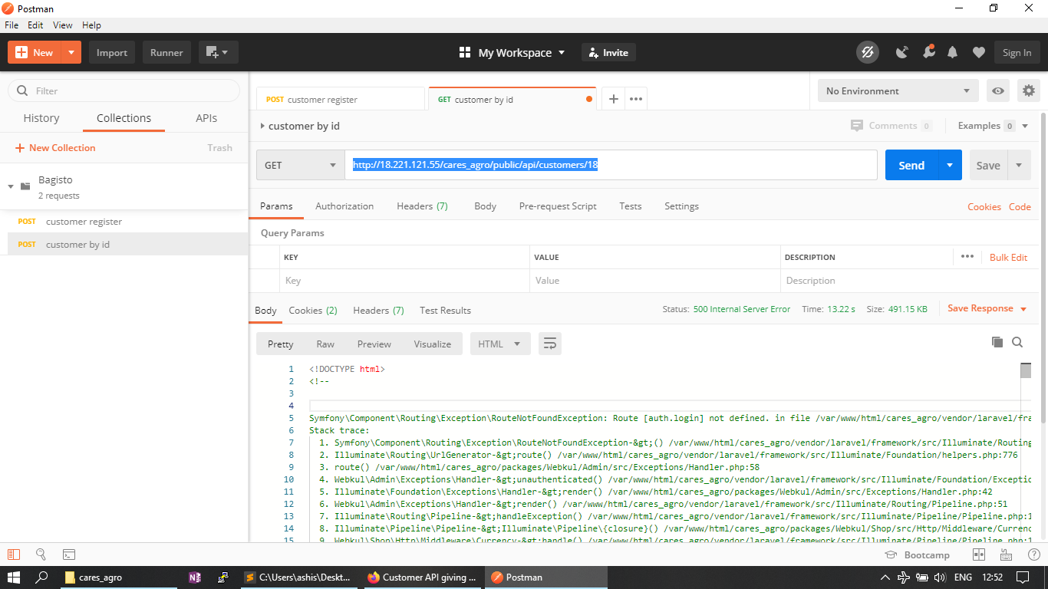Screen dimensions: 1048x589
Task: Open the manage environments gear icon
Action: [1029, 90]
